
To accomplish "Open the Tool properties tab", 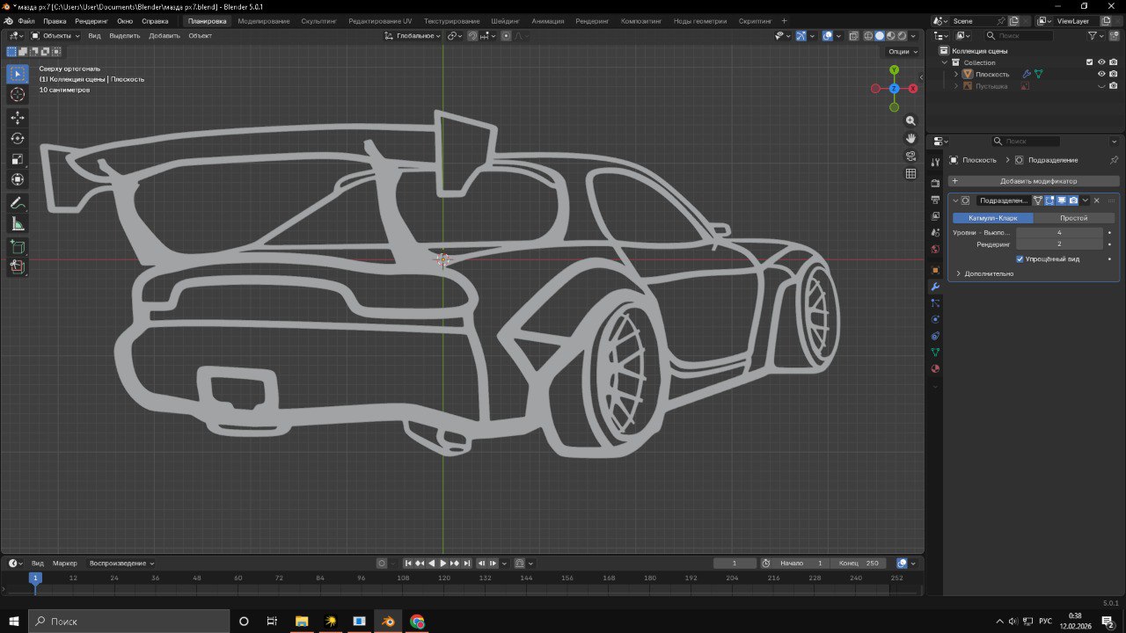I will (x=936, y=162).
